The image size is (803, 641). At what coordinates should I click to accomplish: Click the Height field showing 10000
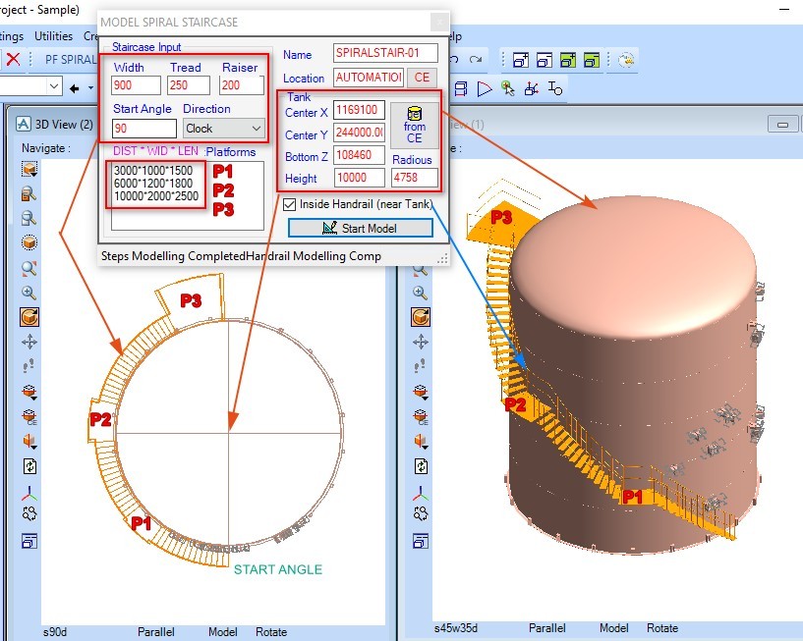pyautogui.click(x=359, y=178)
